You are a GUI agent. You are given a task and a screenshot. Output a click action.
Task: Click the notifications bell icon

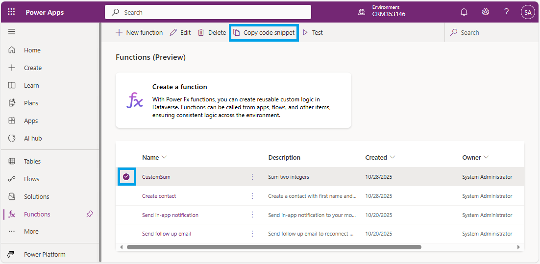pyautogui.click(x=464, y=12)
